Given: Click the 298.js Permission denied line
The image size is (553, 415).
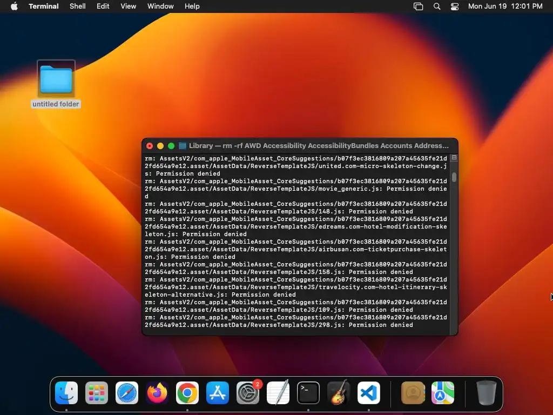Looking at the screenshot, I should click(x=279, y=325).
